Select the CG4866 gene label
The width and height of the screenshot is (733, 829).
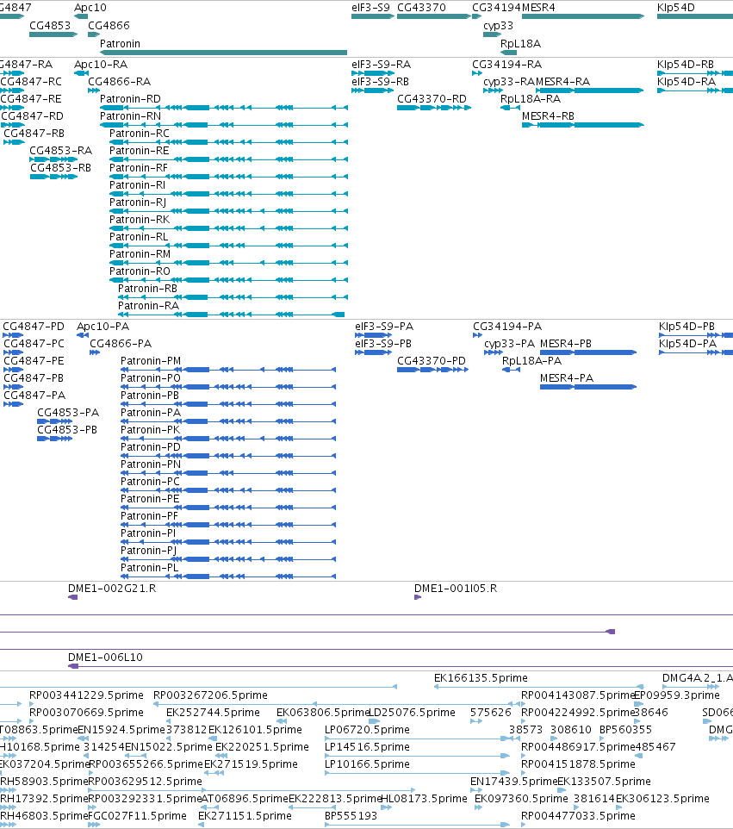tap(109, 26)
